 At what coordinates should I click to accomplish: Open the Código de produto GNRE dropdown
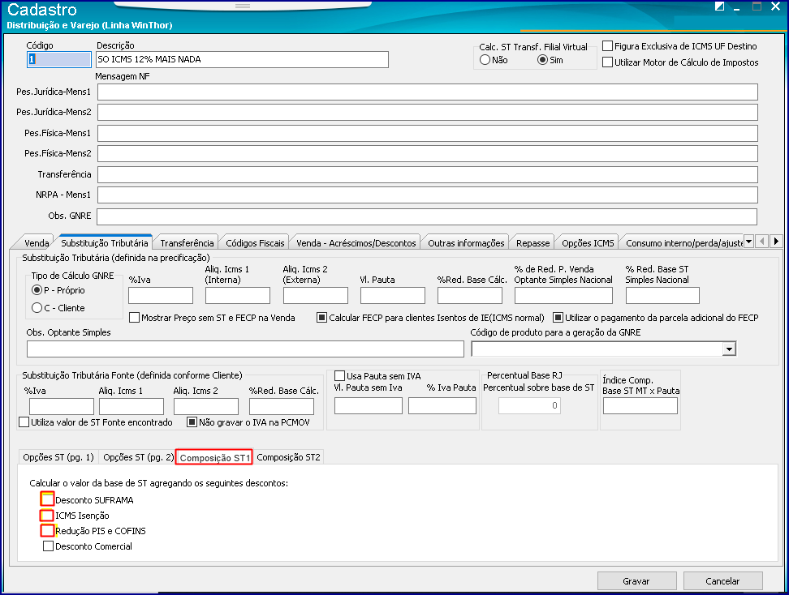pos(729,349)
